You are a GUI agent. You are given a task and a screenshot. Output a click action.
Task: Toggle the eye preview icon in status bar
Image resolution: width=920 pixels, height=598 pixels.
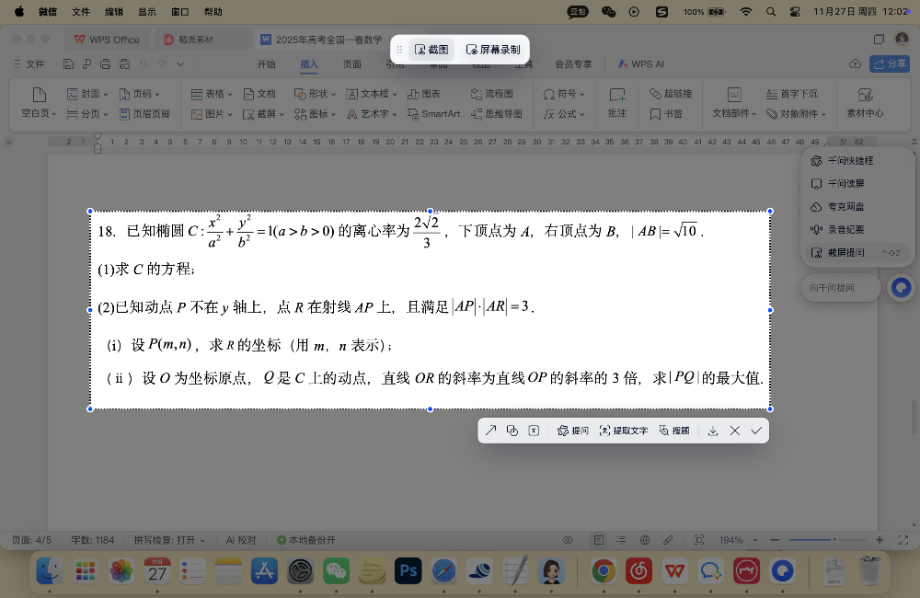tap(569, 540)
